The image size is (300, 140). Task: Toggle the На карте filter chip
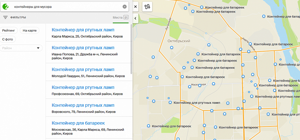coord(30,30)
